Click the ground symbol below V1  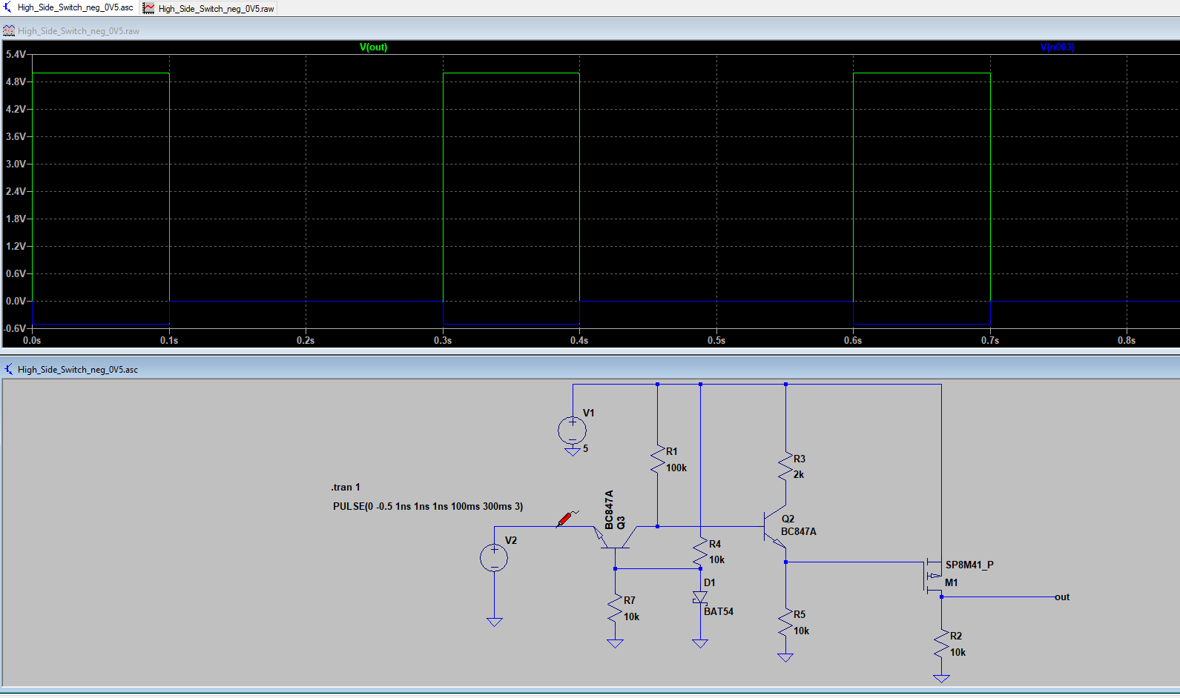point(572,451)
